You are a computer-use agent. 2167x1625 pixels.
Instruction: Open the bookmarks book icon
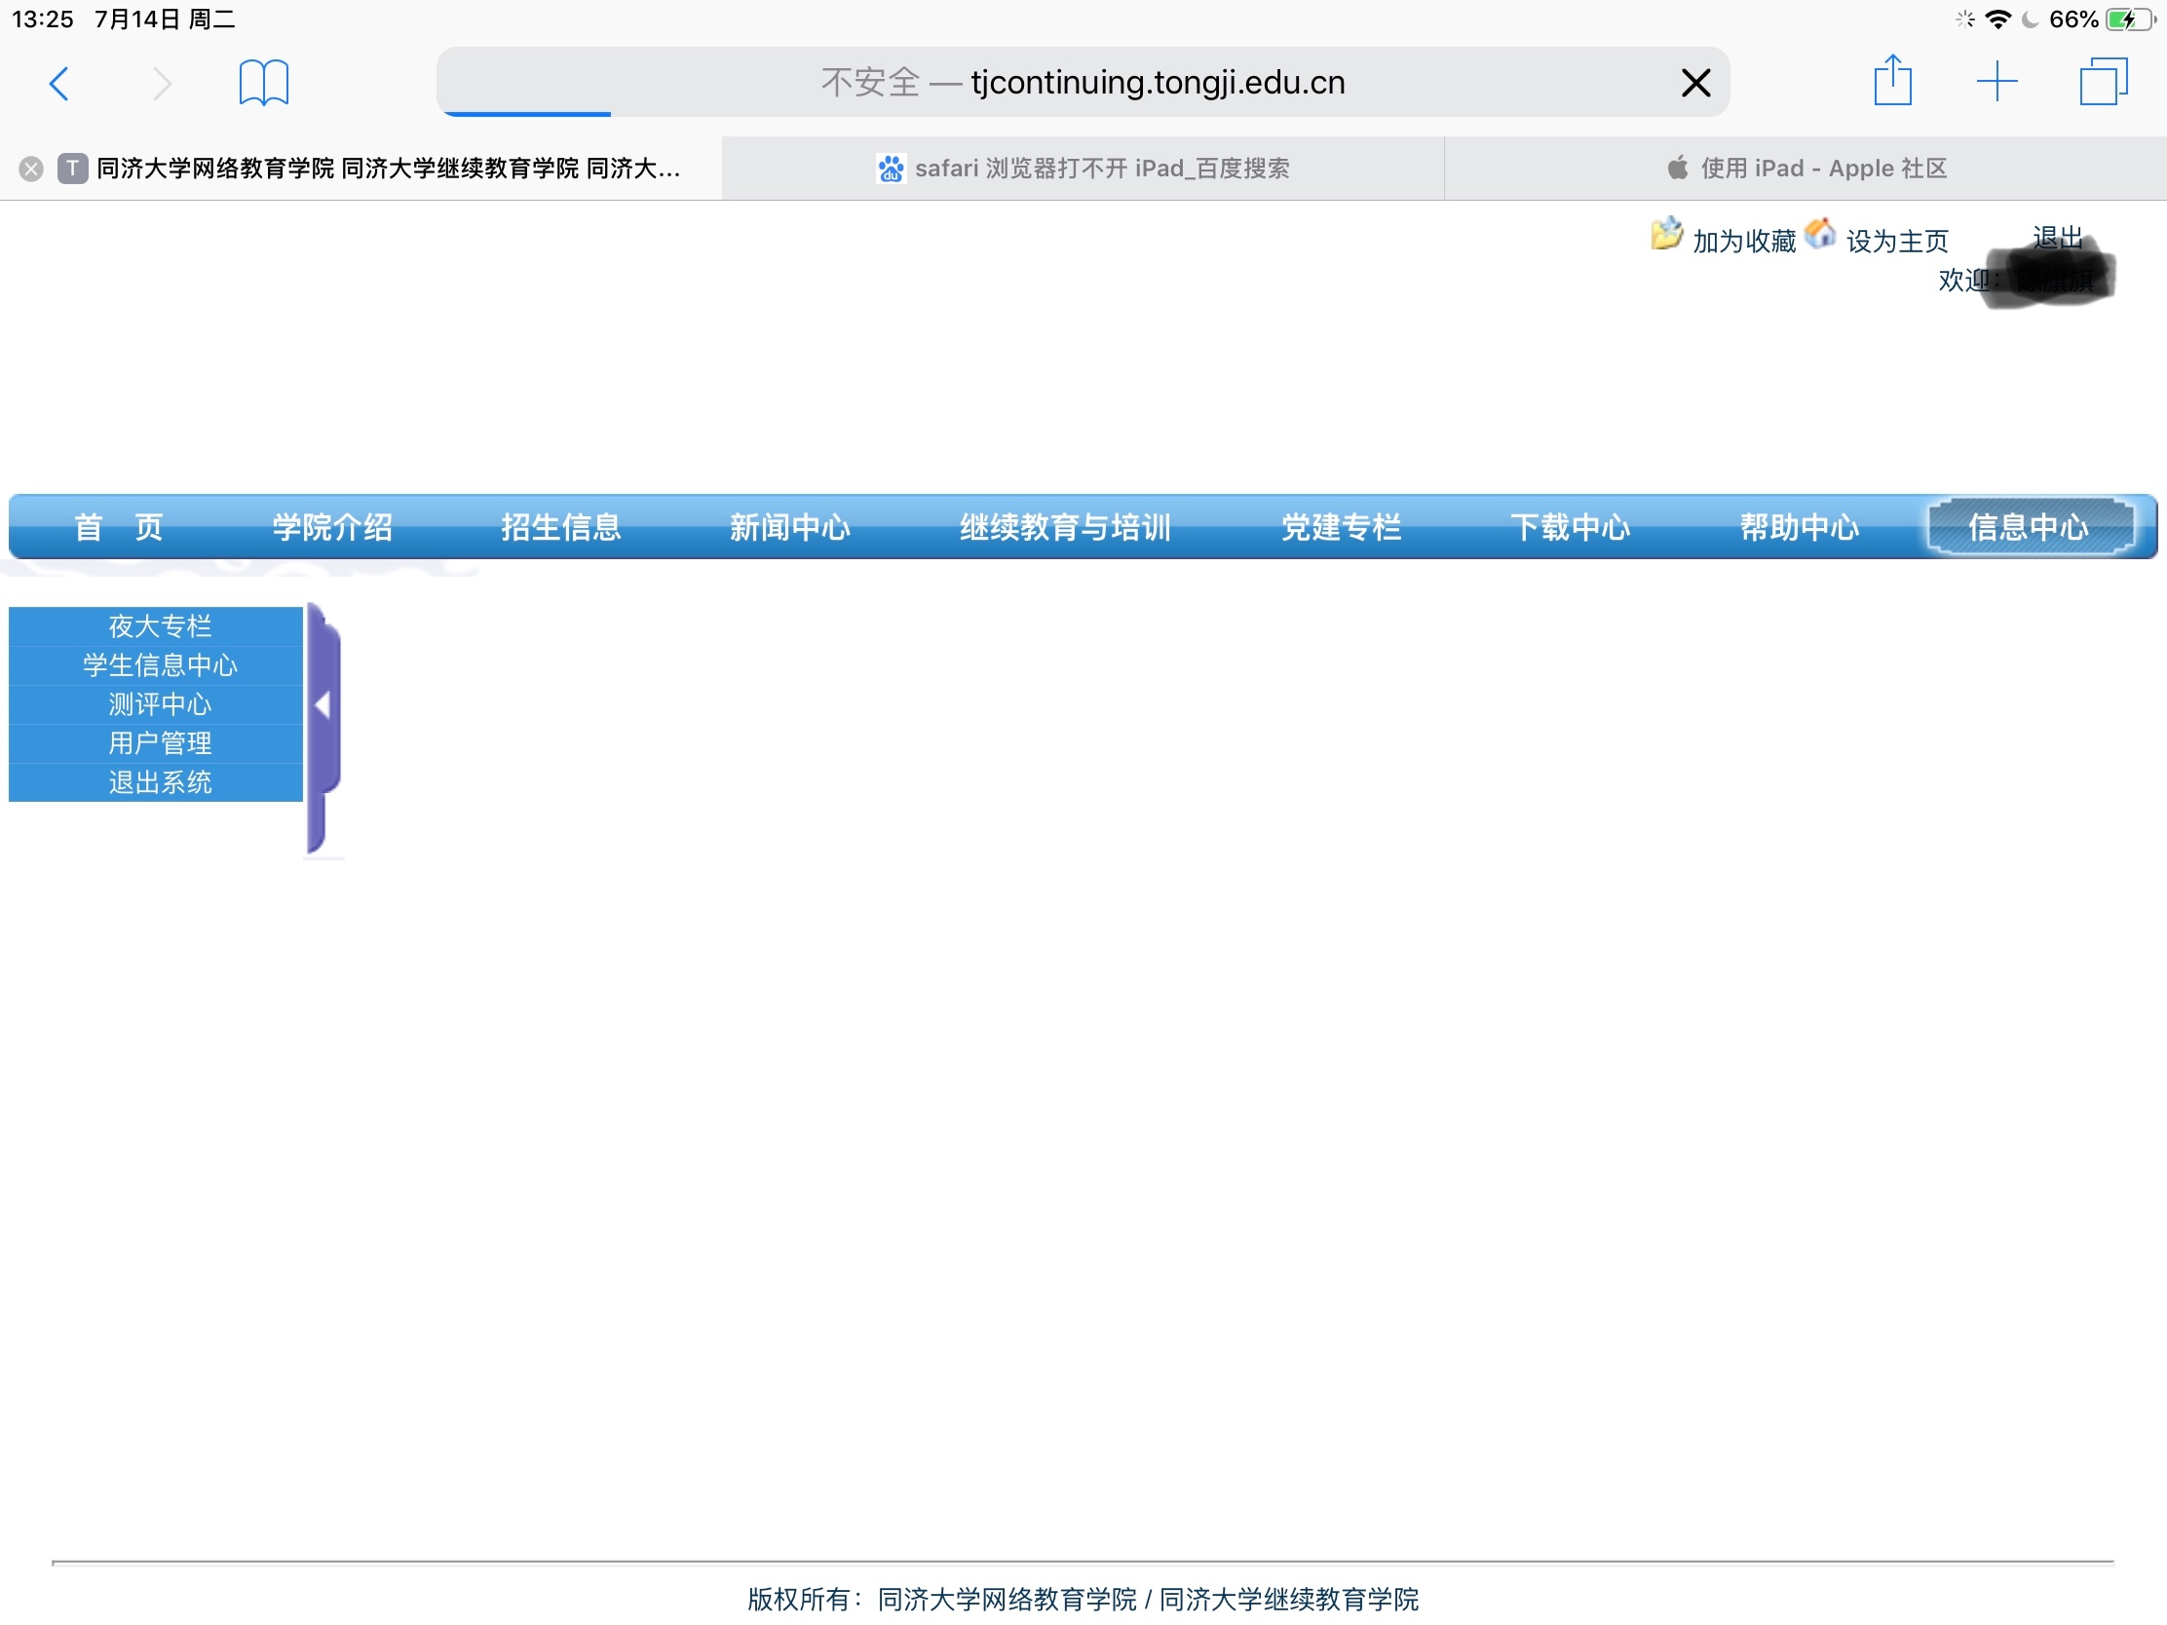coord(263,82)
